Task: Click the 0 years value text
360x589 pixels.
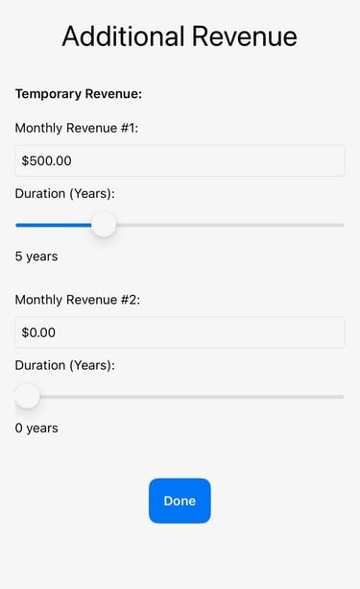Action: click(x=36, y=429)
